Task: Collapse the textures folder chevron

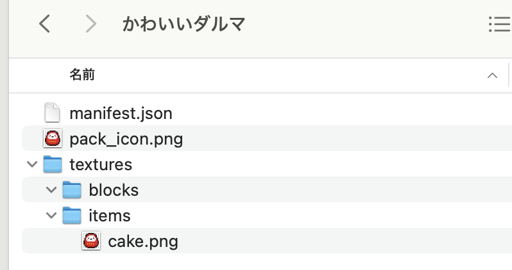Action: [x=32, y=164]
